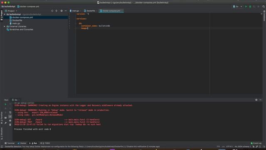Hide the Run panel with minus icon
The image size is (266, 150).
click(x=261, y=100)
